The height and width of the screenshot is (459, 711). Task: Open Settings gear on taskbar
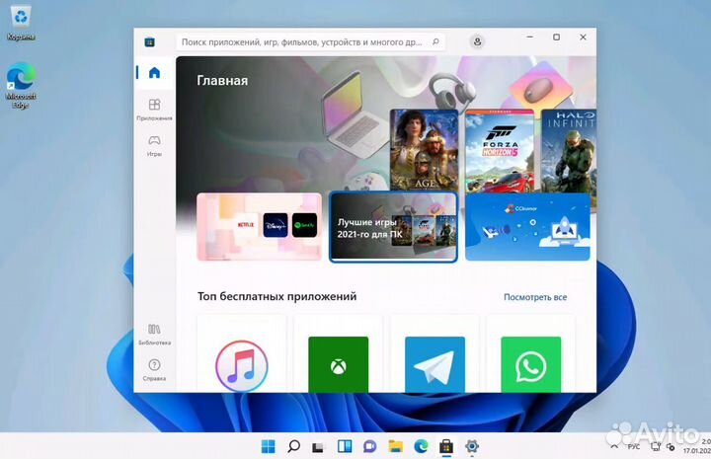coord(472,446)
